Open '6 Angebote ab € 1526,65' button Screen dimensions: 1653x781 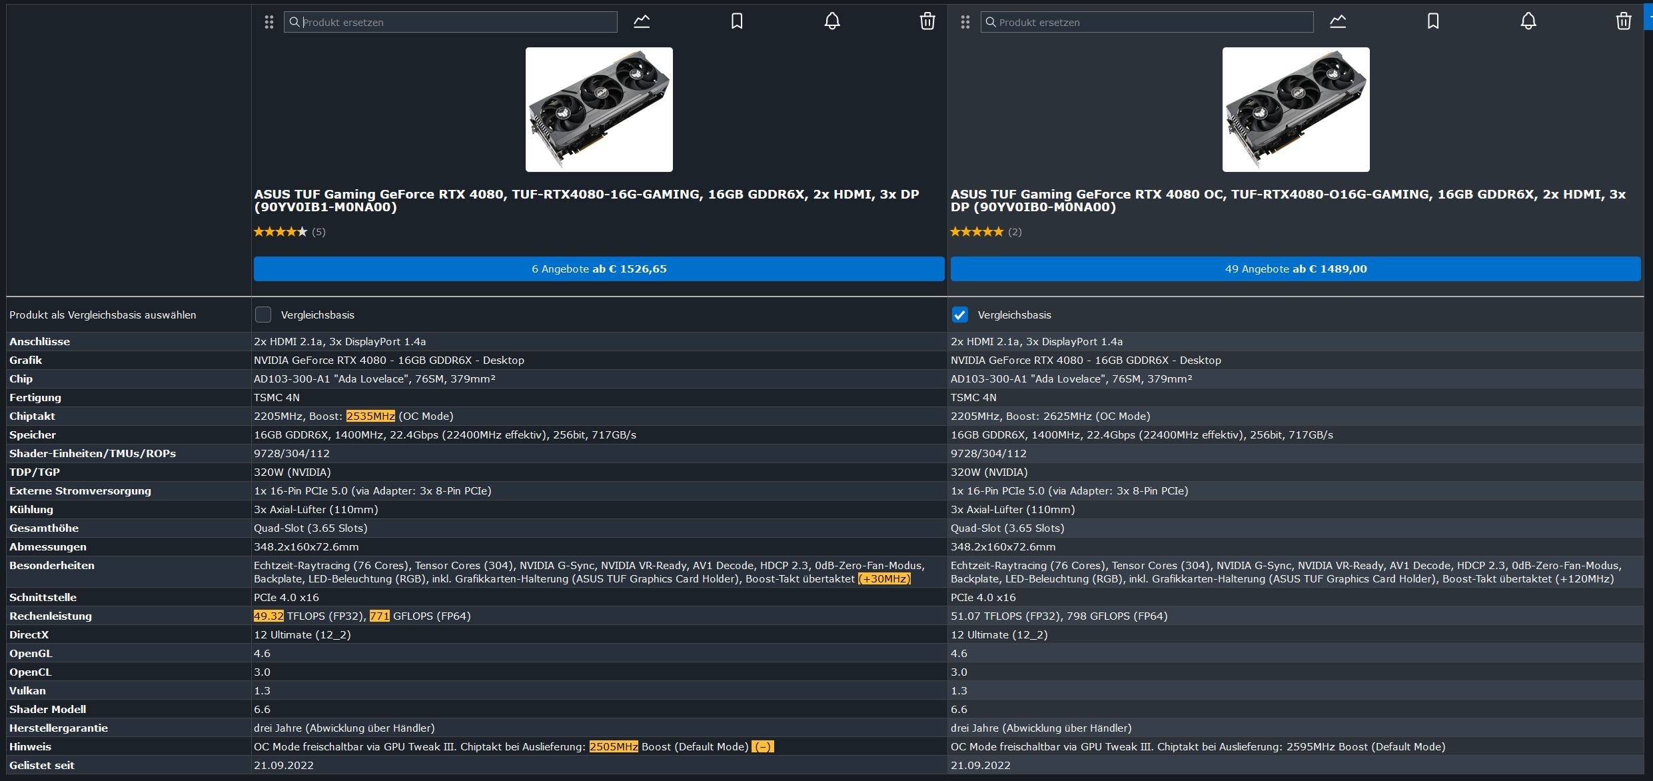[599, 269]
